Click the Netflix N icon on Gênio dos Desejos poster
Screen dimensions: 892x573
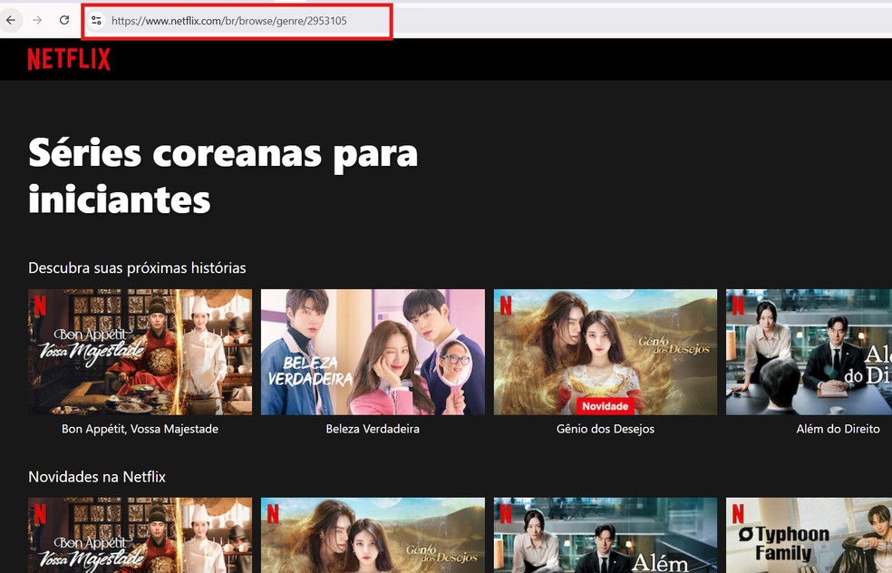[506, 306]
